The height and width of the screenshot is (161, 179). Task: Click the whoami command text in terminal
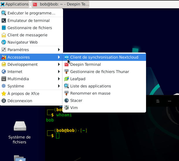pos(64,115)
